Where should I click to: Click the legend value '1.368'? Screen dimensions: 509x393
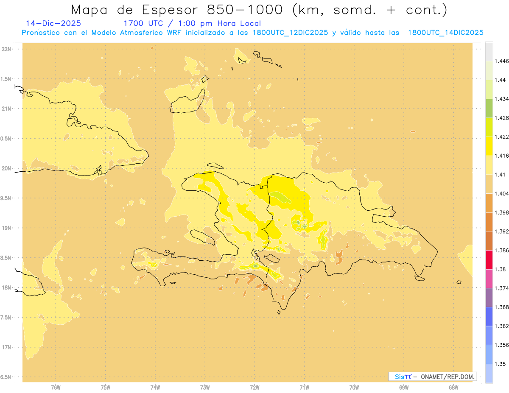click(x=501, y=307)
